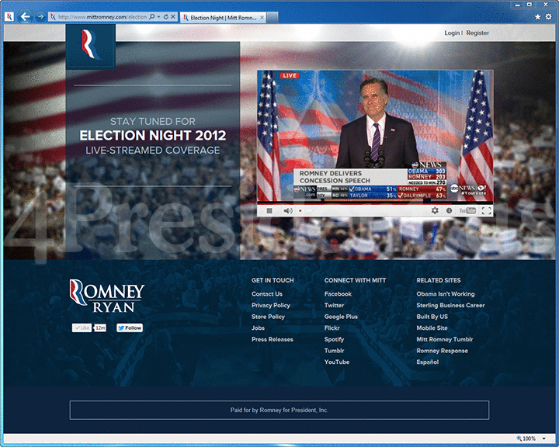559x447 pixels.
Task: Click the page favicon left of back button
Action: (x=9, y=17)
